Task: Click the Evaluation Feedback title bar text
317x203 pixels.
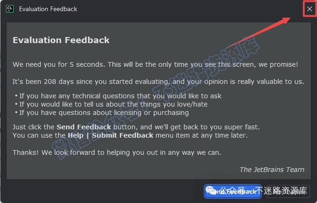Action: click(x=48, y=9)
